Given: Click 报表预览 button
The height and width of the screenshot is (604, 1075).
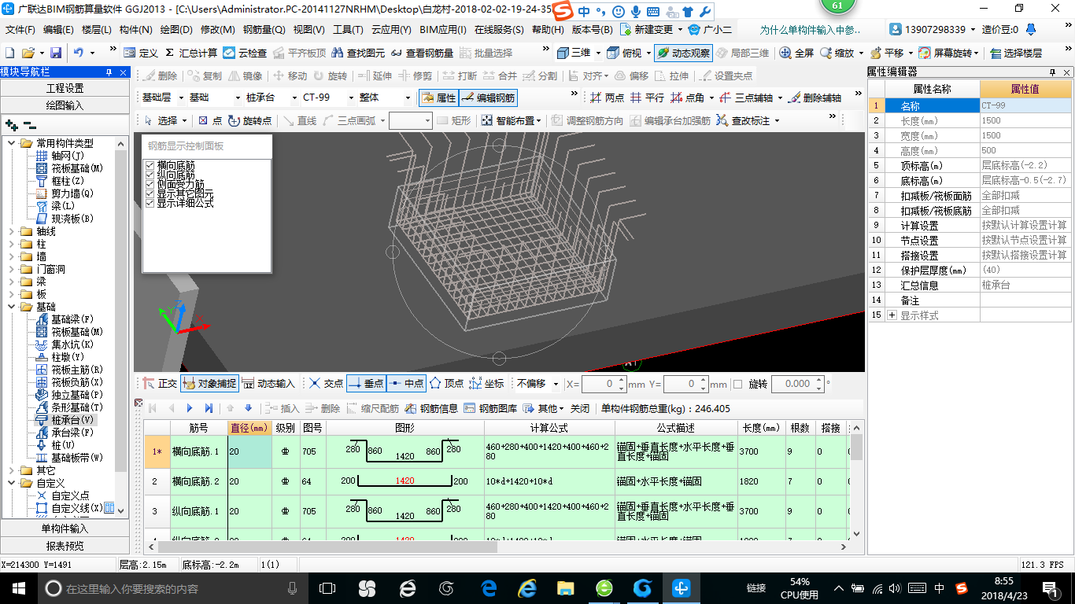Looking at the screenshot, I should (65, 546).
